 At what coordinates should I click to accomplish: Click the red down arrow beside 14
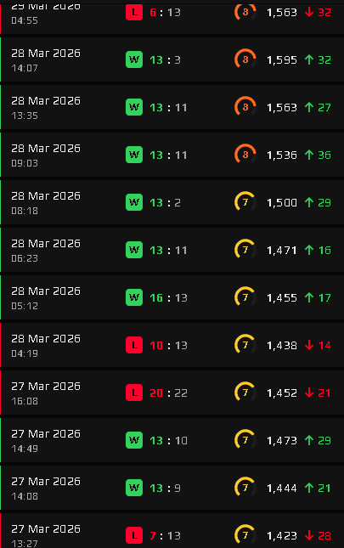coord(308,345)
